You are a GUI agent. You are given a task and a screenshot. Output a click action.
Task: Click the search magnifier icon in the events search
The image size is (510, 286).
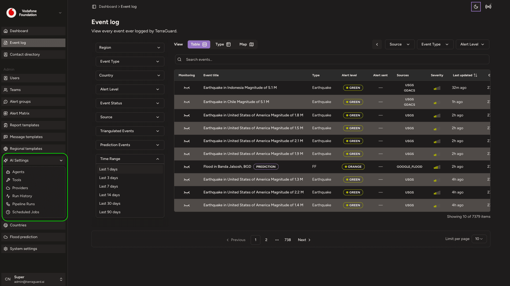click(x=180, y=59)
